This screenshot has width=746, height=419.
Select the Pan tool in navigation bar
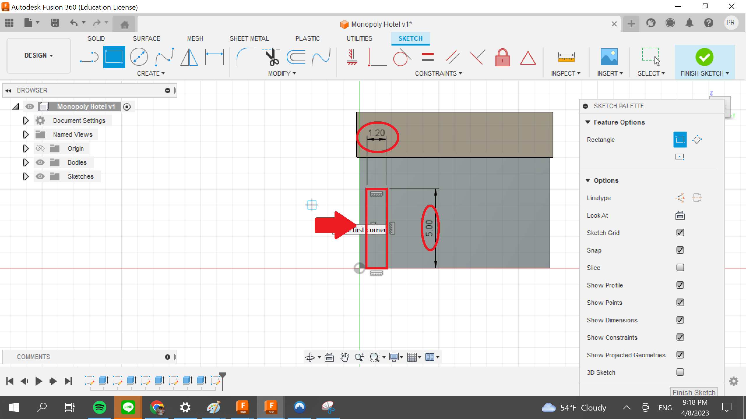coord(344,357)
